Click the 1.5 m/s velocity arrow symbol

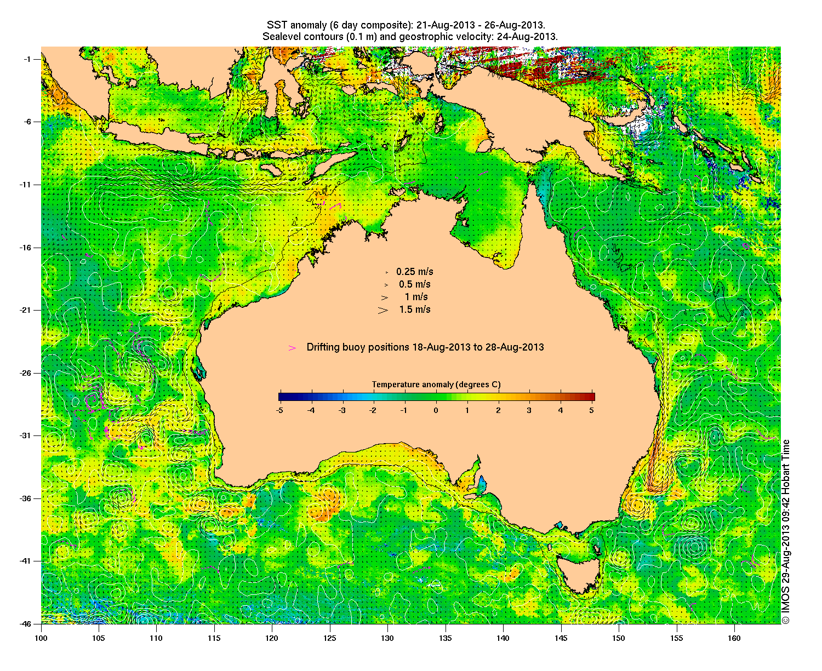pos(383,310)
